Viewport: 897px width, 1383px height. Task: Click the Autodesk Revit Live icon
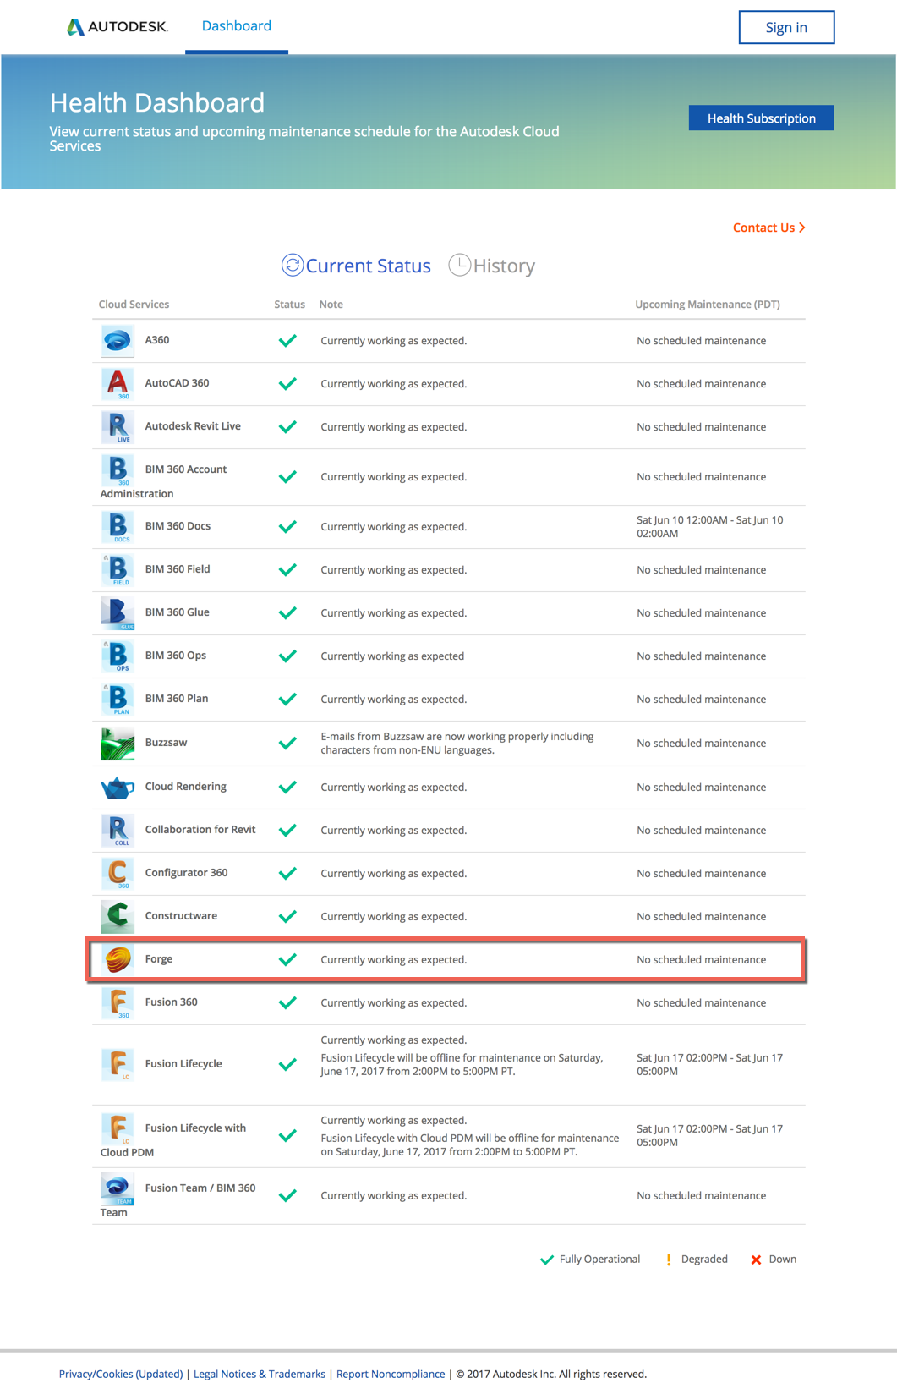tap(118, 427)
